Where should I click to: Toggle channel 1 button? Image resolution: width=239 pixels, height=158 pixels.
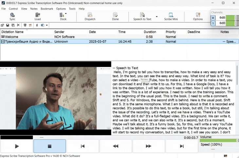(213, 23)
